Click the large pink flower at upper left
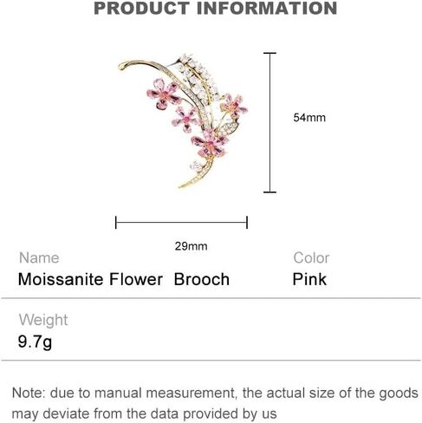The image size is (422, 423). point(164,94)
